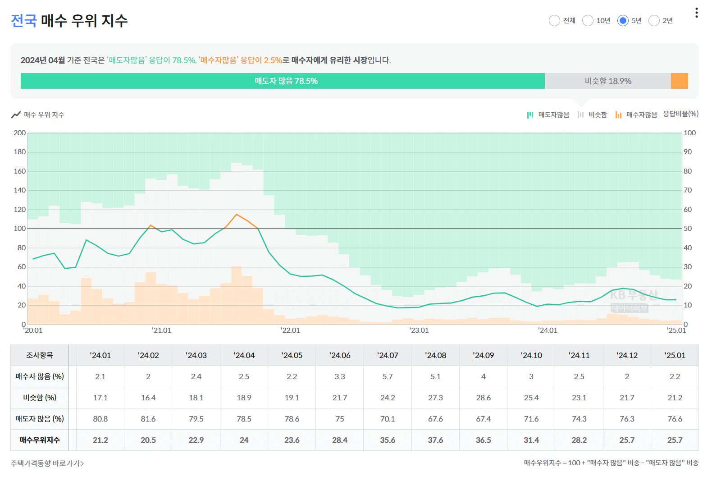Select the 전체 period radio button

554,21
